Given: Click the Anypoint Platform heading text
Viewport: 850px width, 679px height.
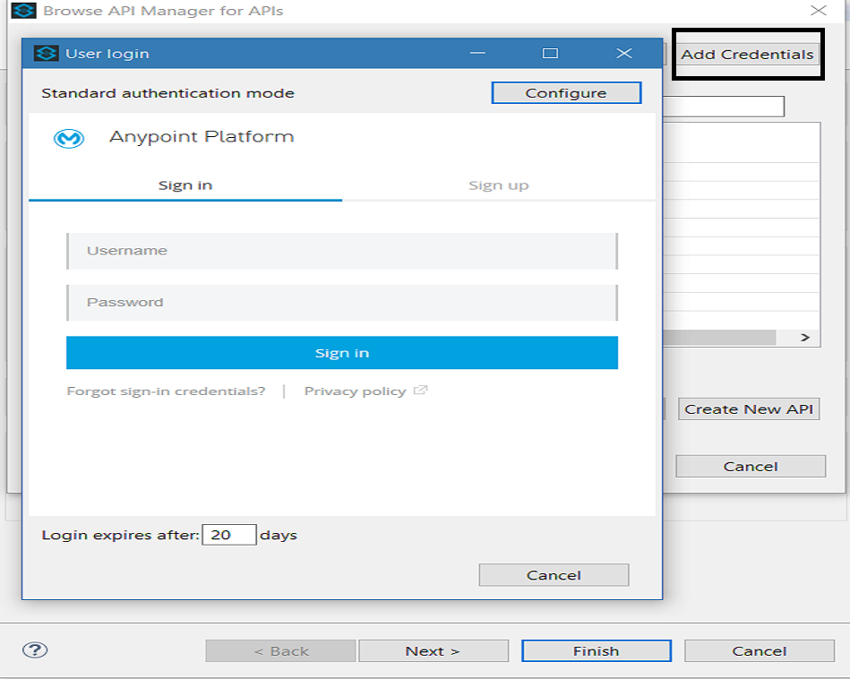Looking at the screenshot, I should pyautogui.click(x=202, y=137).
